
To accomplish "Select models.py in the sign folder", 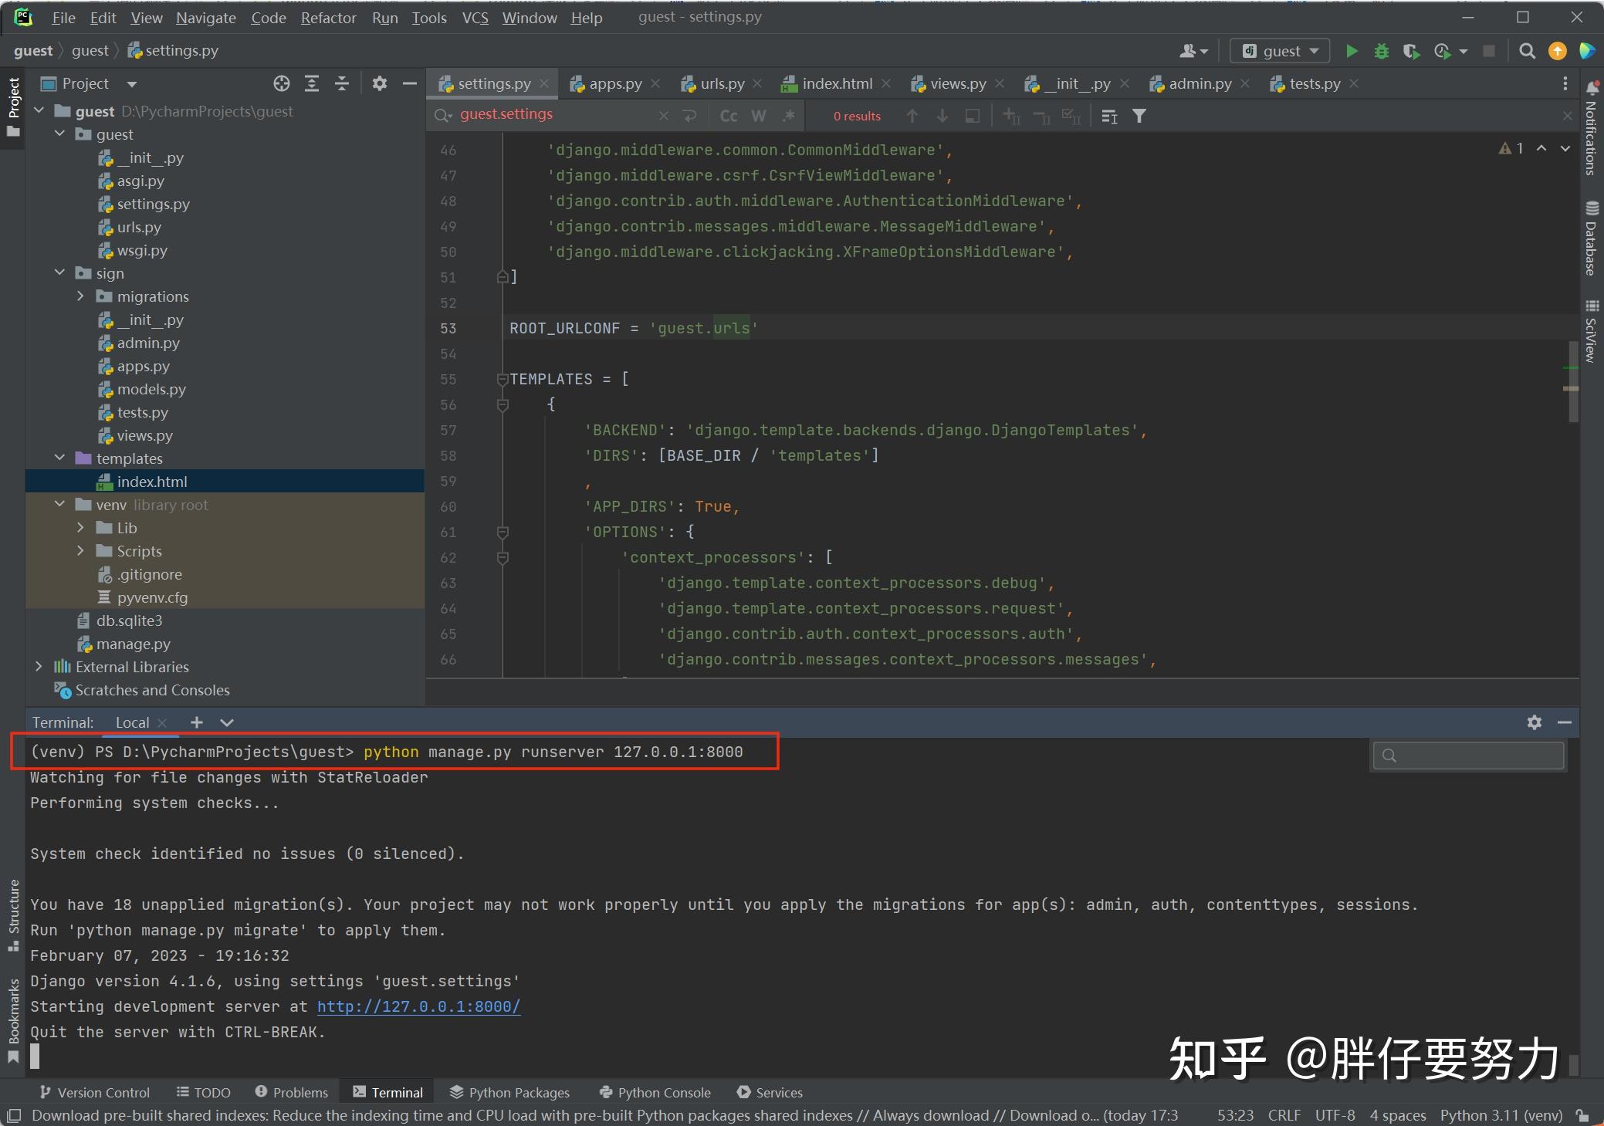I will tap(151, 389).
